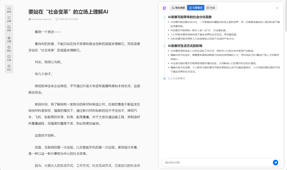This screenshot has width=287, height=170.
Task: Click the mp.weixin.qq.com source link
Action: coord(41,19)
